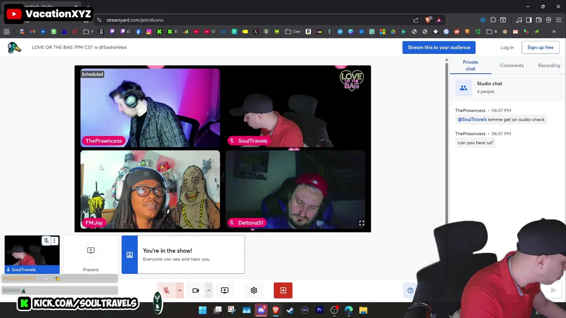Click the Present button
Screen dimensions: 566x318
click(x=91, y=255)
